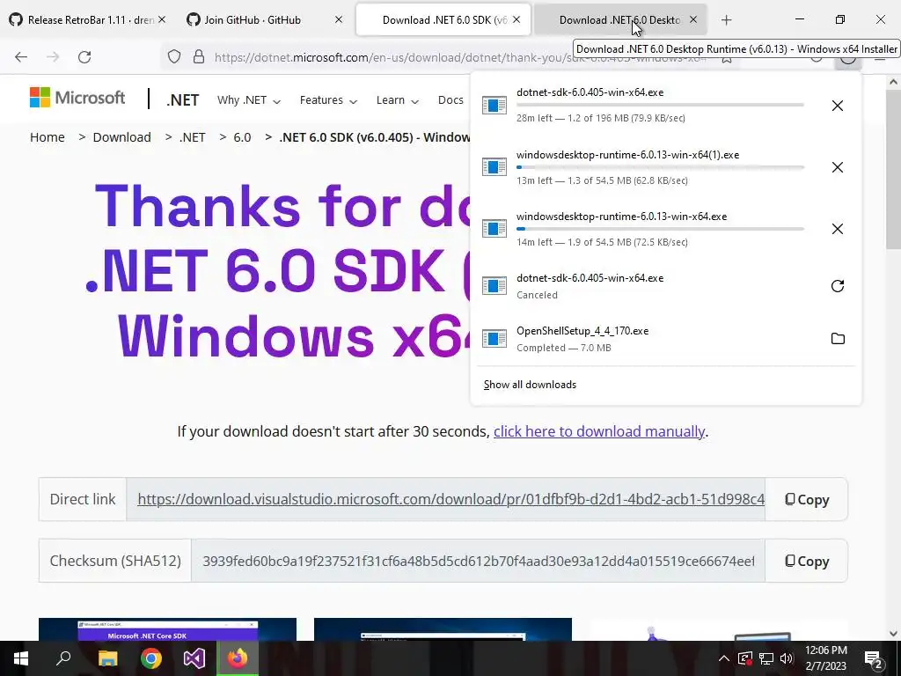Close the Release RetroBar tab
This screenshot has width=901, height=676.
click(162, 19)
